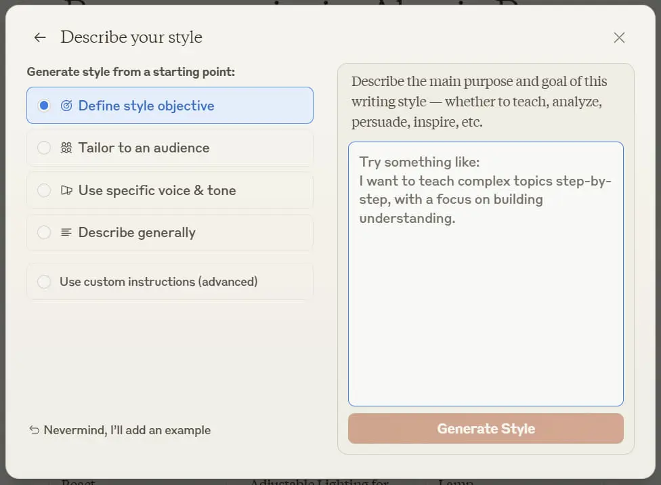Click the megaphone icon beside Use specific voice & tone
This screenshot has height=485, width=661.
(66, 190)
